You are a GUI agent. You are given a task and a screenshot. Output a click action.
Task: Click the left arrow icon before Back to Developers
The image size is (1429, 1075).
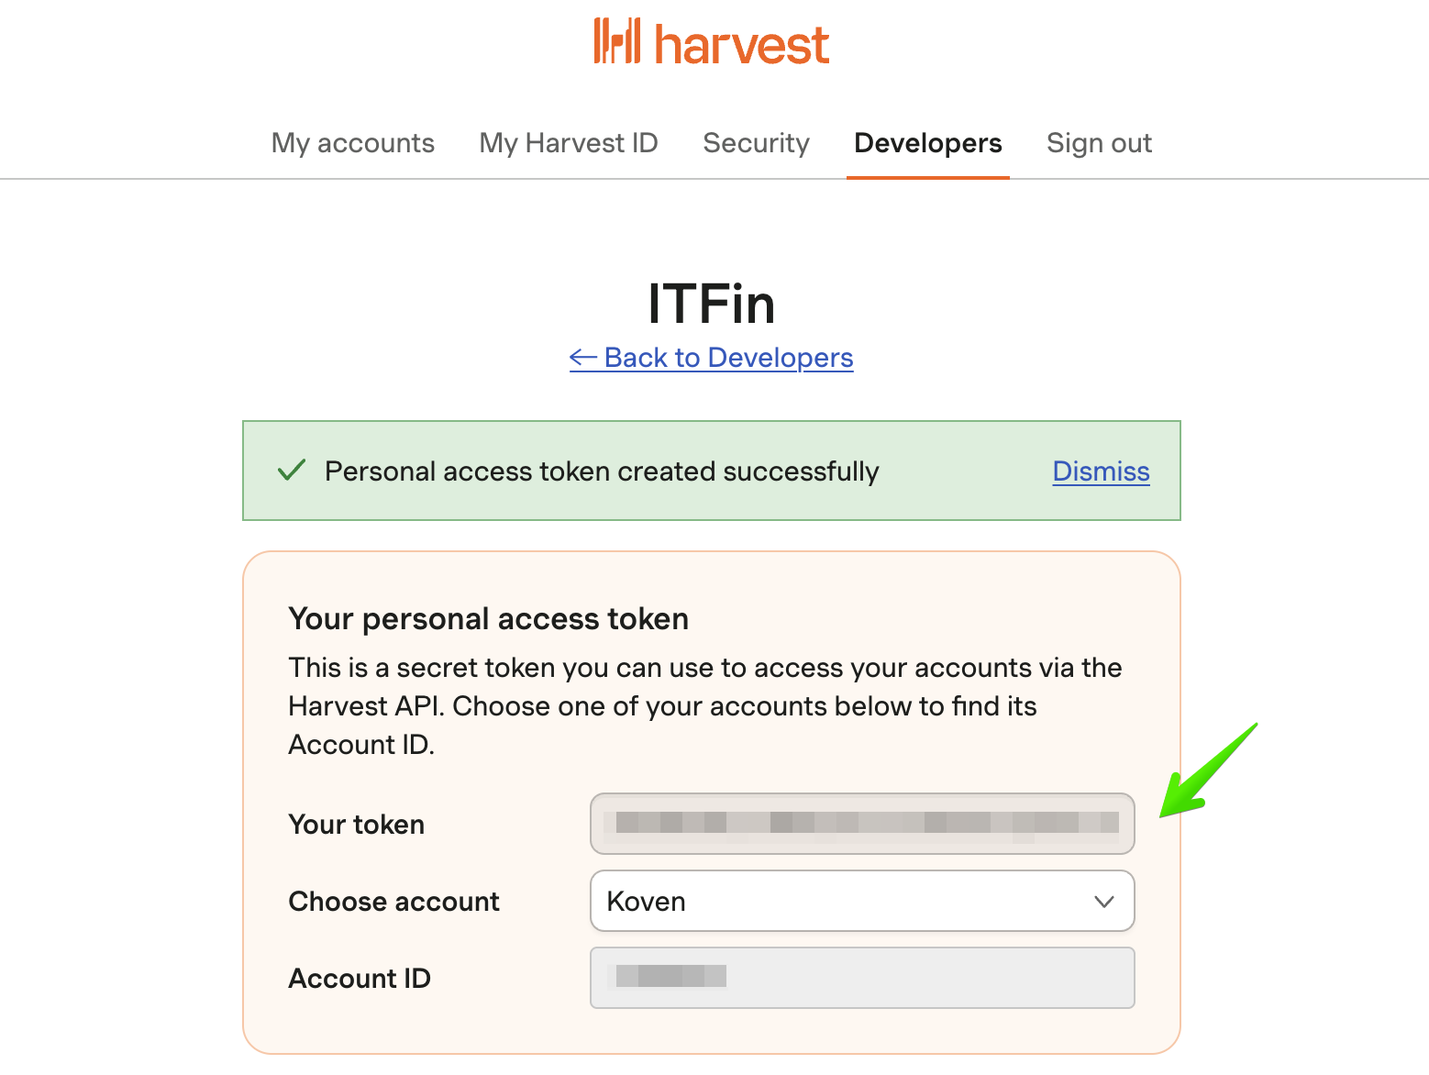pyautogui.click(x=583, y=358)
